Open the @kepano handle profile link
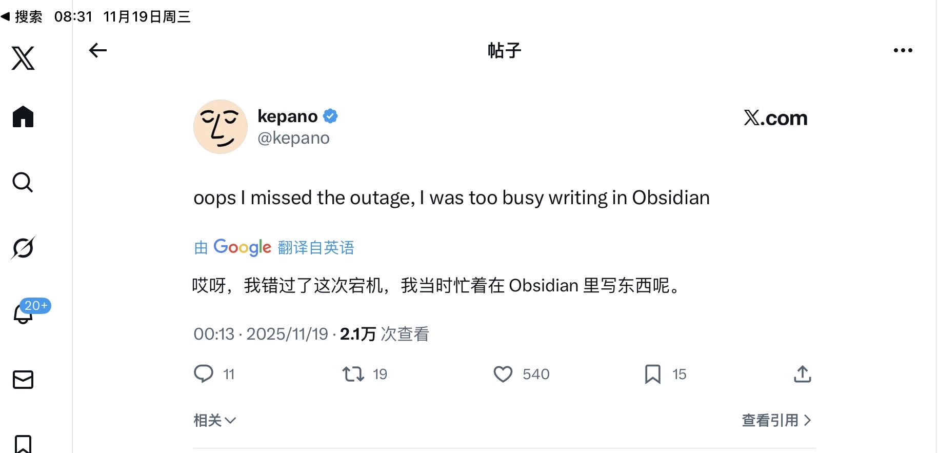 293,138
